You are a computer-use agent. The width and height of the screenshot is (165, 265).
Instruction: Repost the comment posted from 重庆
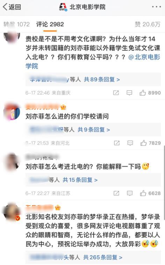click(x=116, y=93)
